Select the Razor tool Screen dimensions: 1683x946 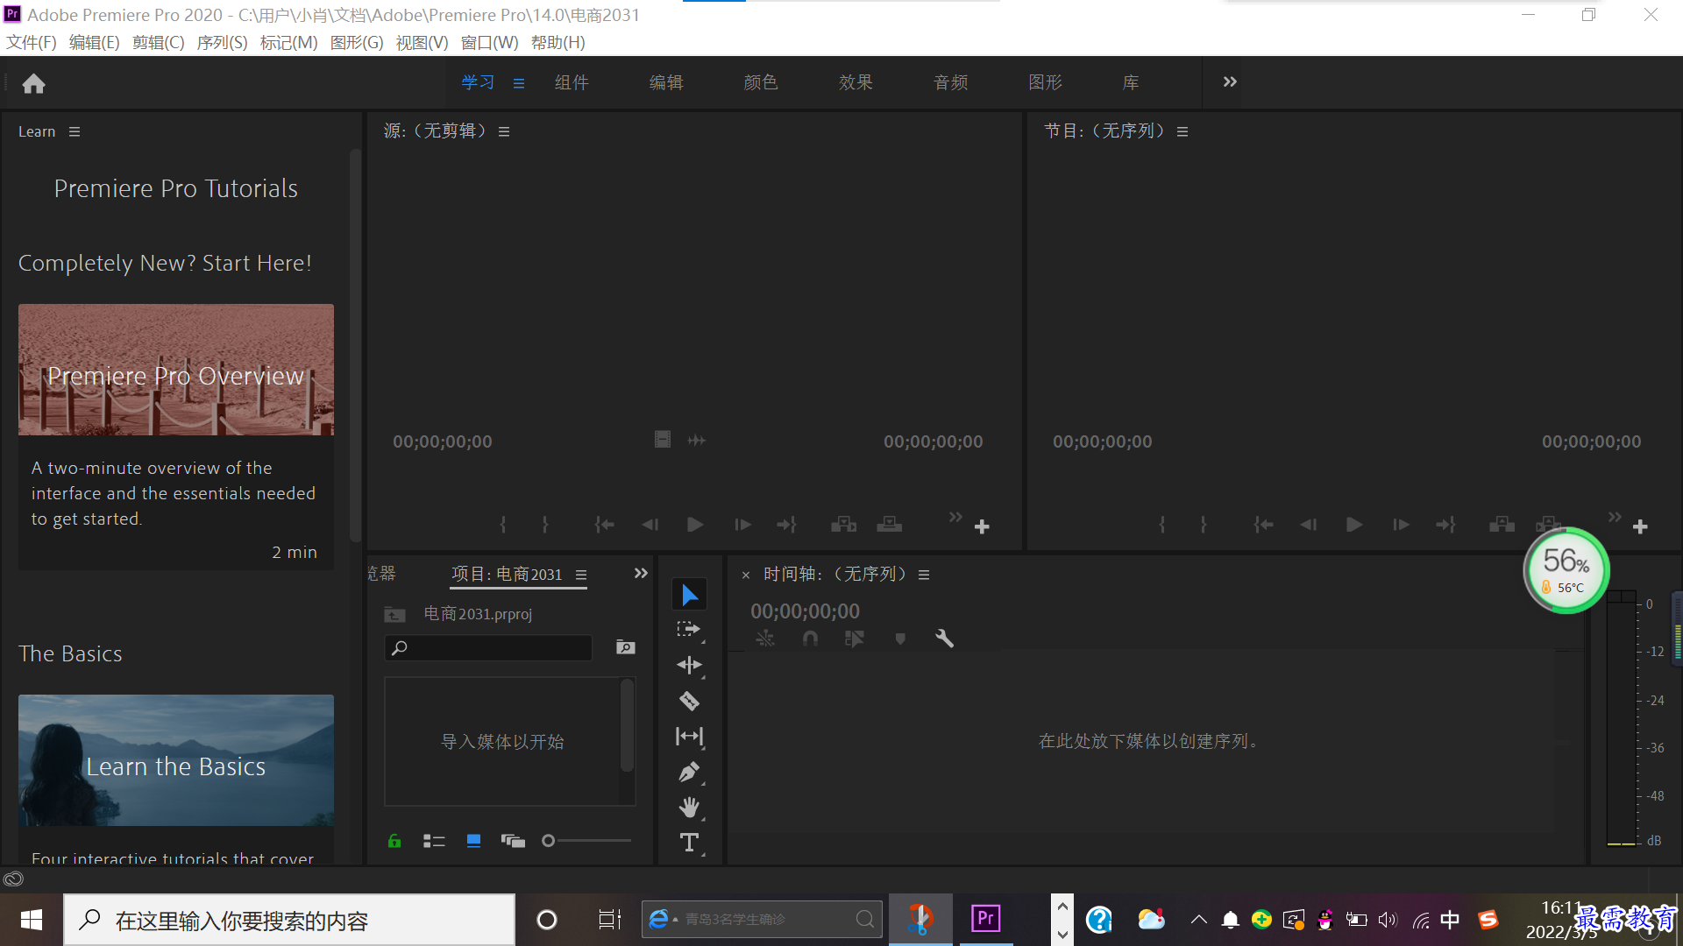click(x=689, y=701)
